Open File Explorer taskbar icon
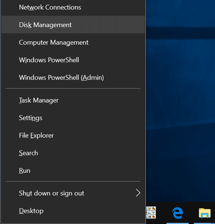 (x=205, y=213)
